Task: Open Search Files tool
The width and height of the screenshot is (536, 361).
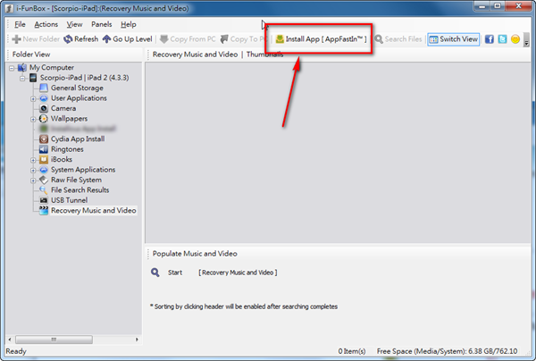Action: coord(398,39)
